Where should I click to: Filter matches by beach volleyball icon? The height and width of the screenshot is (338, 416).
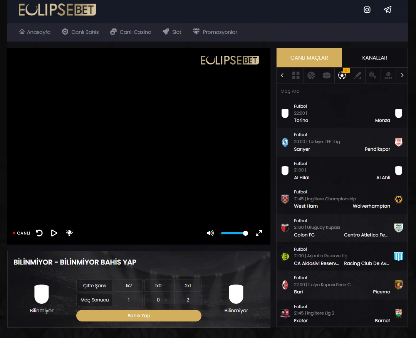[373, 75]
